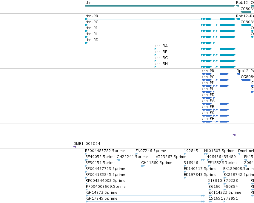Select the 373951 feature label

230,199
